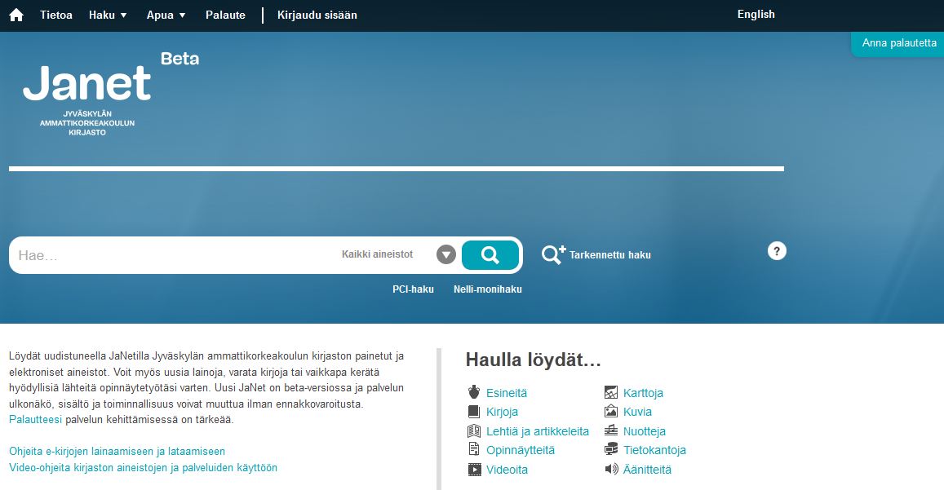
Task: Click the Äänitteitä speaker icon
Action: (x=611, y=469)
